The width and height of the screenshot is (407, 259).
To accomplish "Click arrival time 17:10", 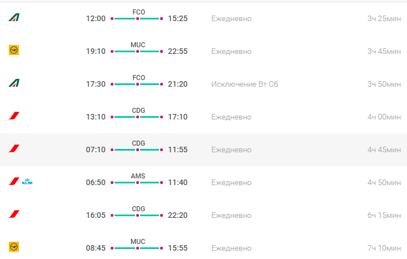I will coord(178,117).
